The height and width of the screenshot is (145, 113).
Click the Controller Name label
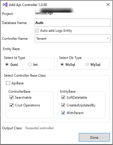pyautogui.click(x=15, y=39)
